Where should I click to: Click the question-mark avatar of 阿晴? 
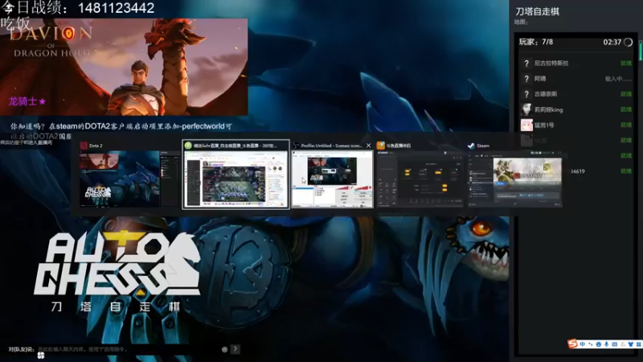tap(526, 79)
